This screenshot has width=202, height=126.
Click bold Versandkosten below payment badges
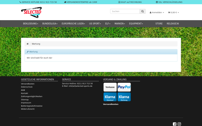pos(111,104)
